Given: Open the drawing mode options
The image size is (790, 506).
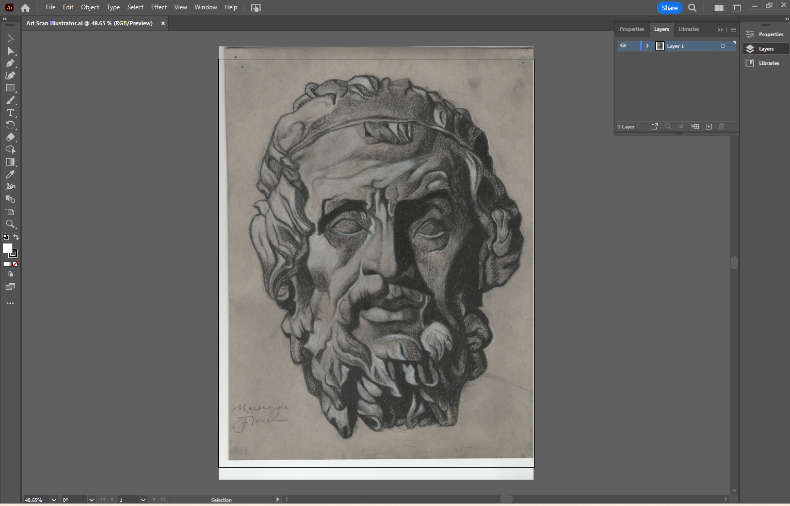Looking at the screenshot, I should (x=10, y=274).
